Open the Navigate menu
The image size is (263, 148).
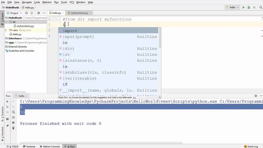tap(27, 2)
